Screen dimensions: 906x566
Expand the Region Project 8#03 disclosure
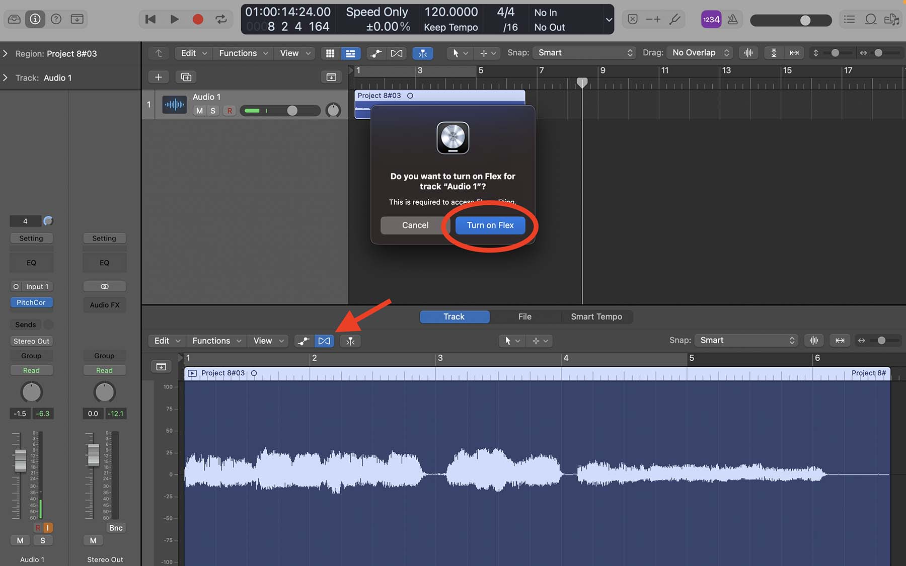pos(6,53)
